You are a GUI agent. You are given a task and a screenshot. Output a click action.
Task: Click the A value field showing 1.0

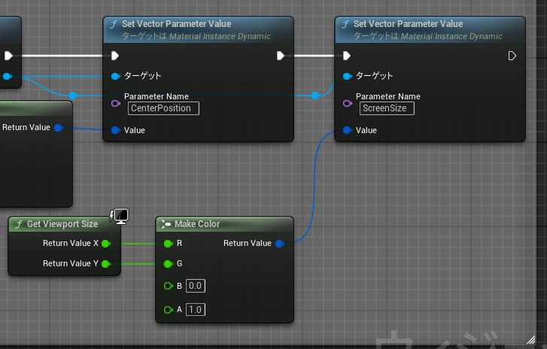click(x=196, y=310)
